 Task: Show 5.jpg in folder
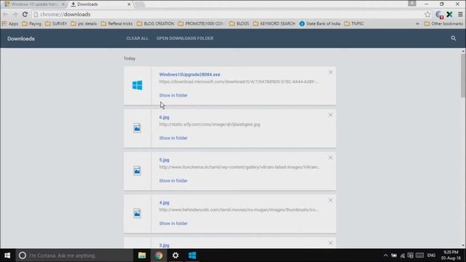coord(173,180)
